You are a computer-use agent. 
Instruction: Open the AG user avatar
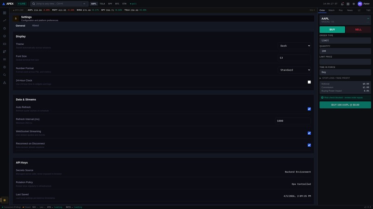tap(360, 4)
